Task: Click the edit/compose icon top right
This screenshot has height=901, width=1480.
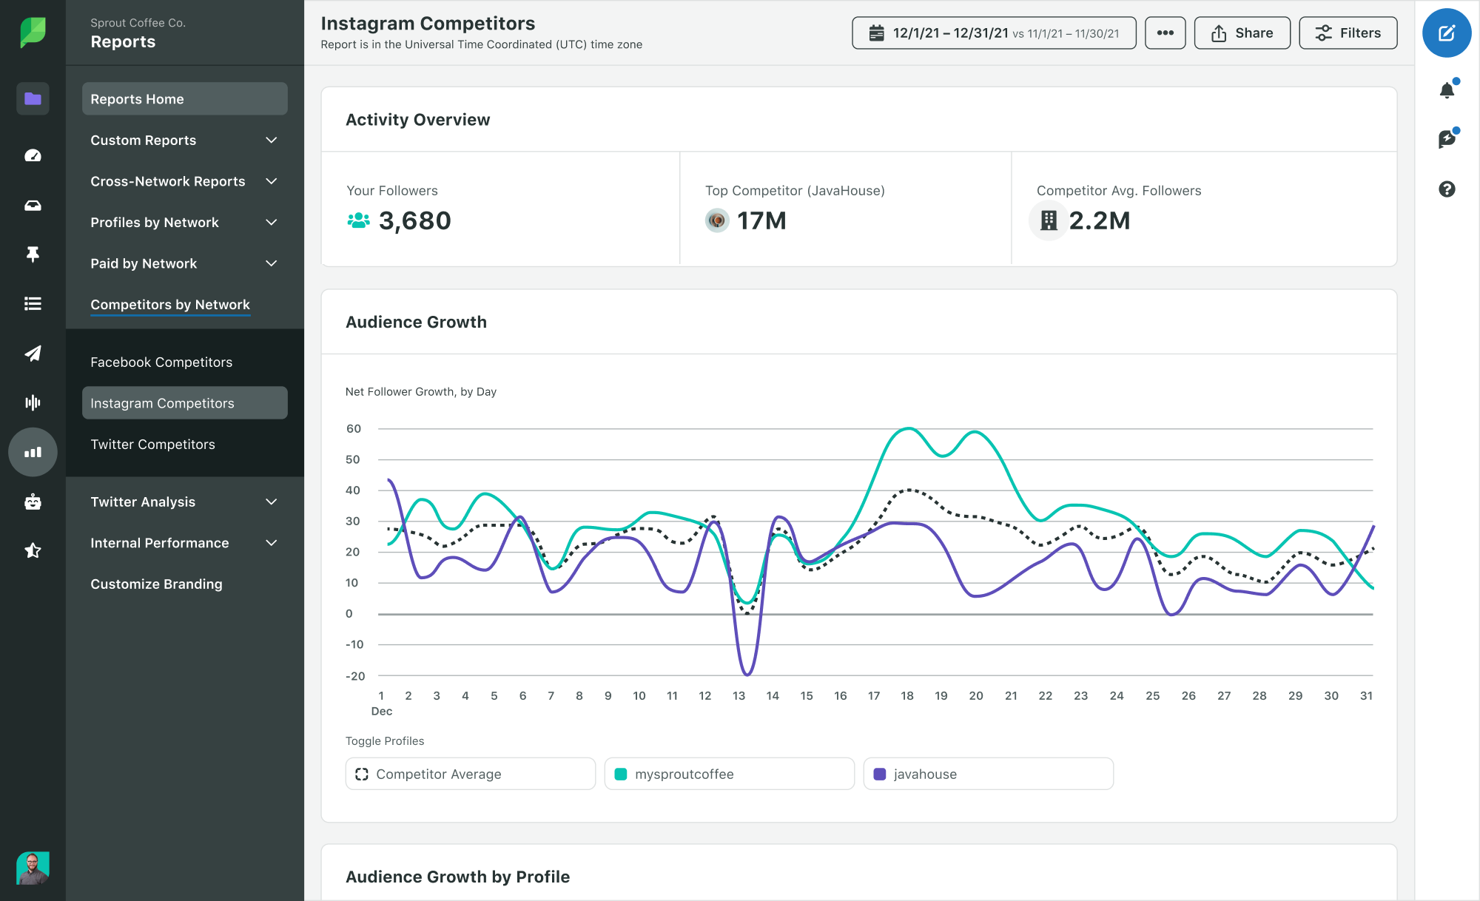Action: pyautogui.click(x=1448, y=32)
